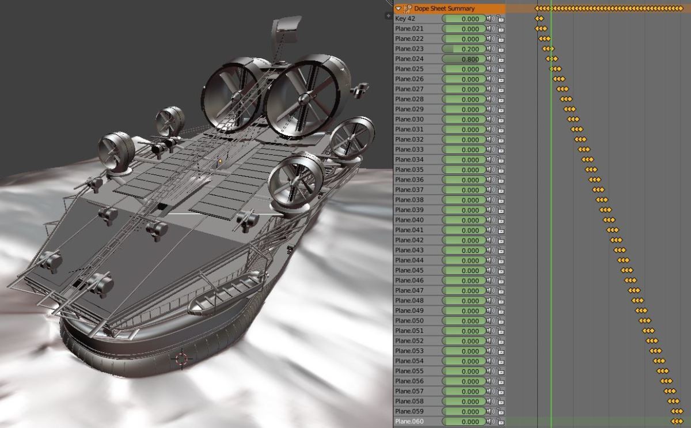Screen dimensions: 691x428
Task: Mute the Key 42 channel speaker icon
Action: click(x=490, y=19)
